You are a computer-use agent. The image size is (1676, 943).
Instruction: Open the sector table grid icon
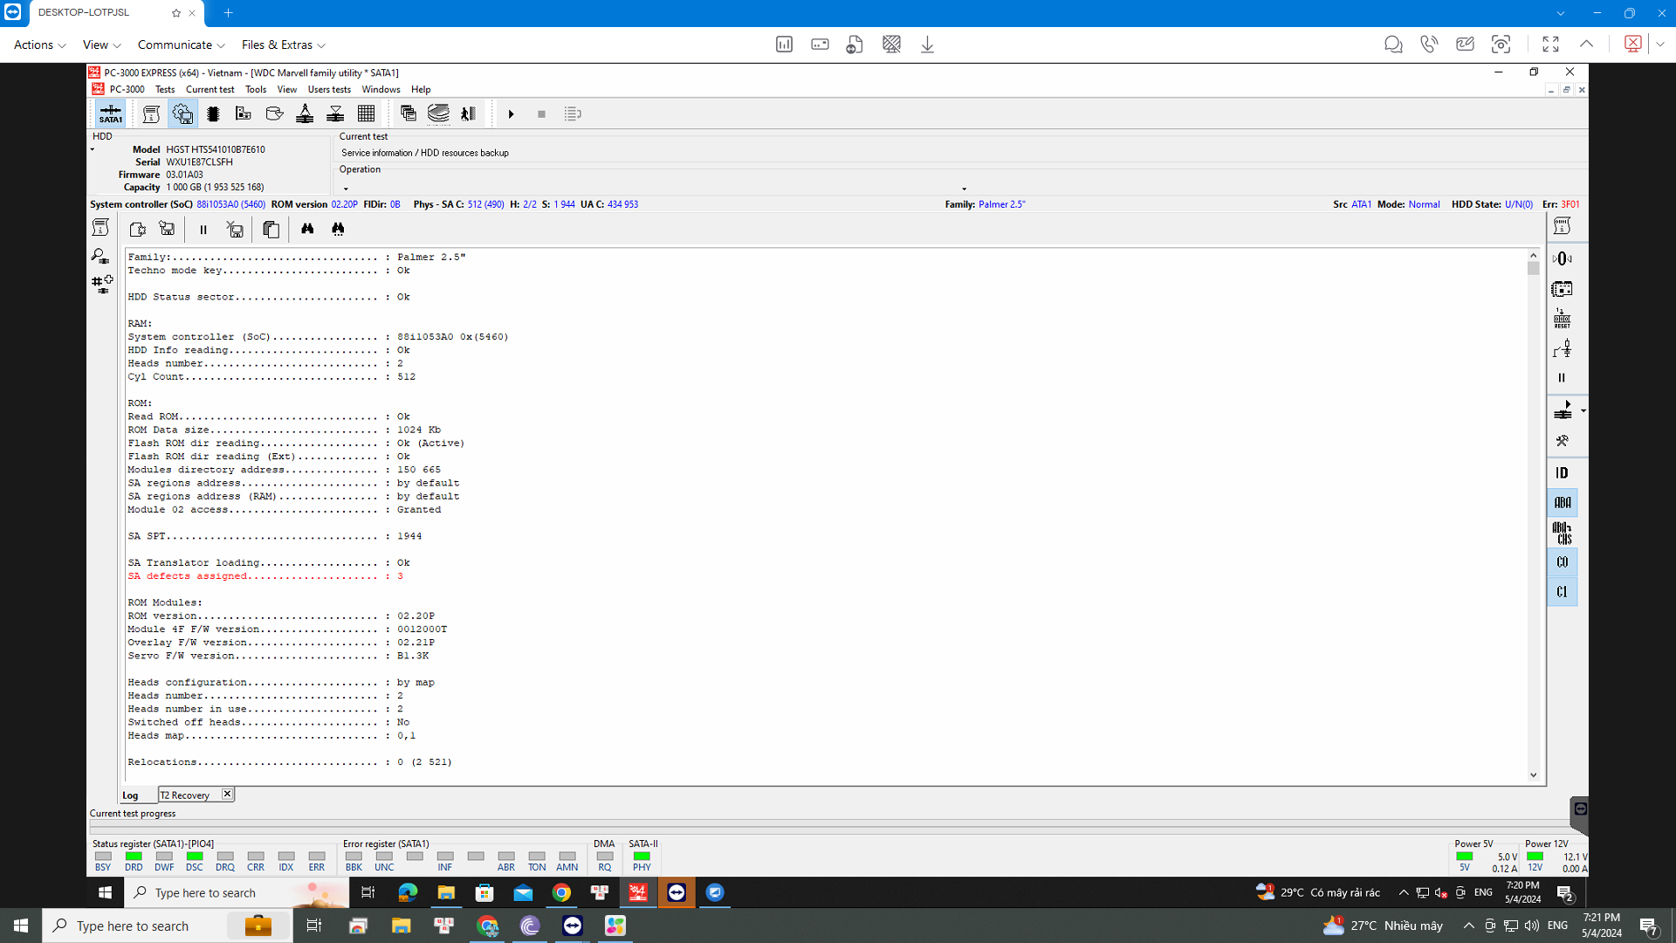[367, 114]
